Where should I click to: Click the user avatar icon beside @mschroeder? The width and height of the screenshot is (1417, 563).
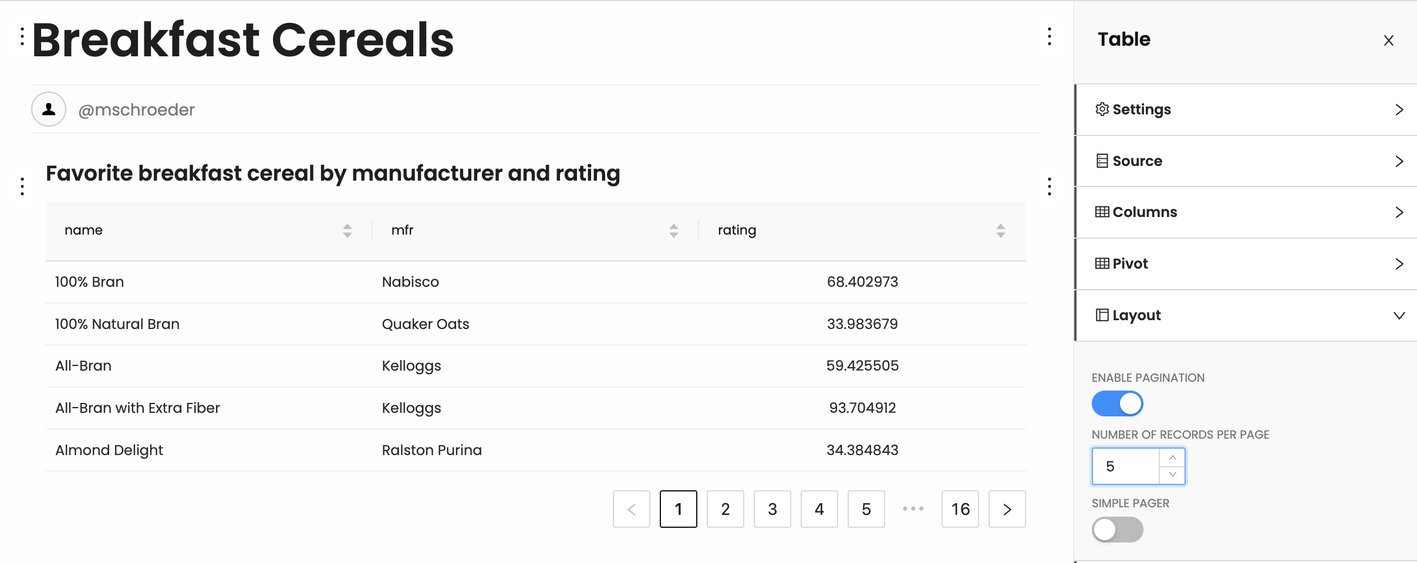tap(49, 109)
